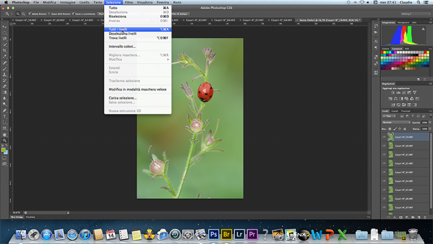Open the Riemp. fill value dropdown arrow
The height and width of the screenshot is (244, 433).
tap(430, 129)
